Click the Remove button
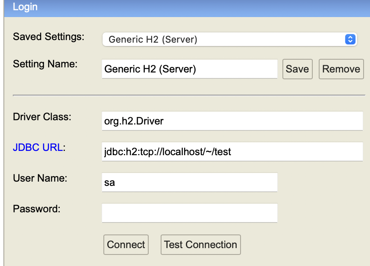 (x=341, y=69)
